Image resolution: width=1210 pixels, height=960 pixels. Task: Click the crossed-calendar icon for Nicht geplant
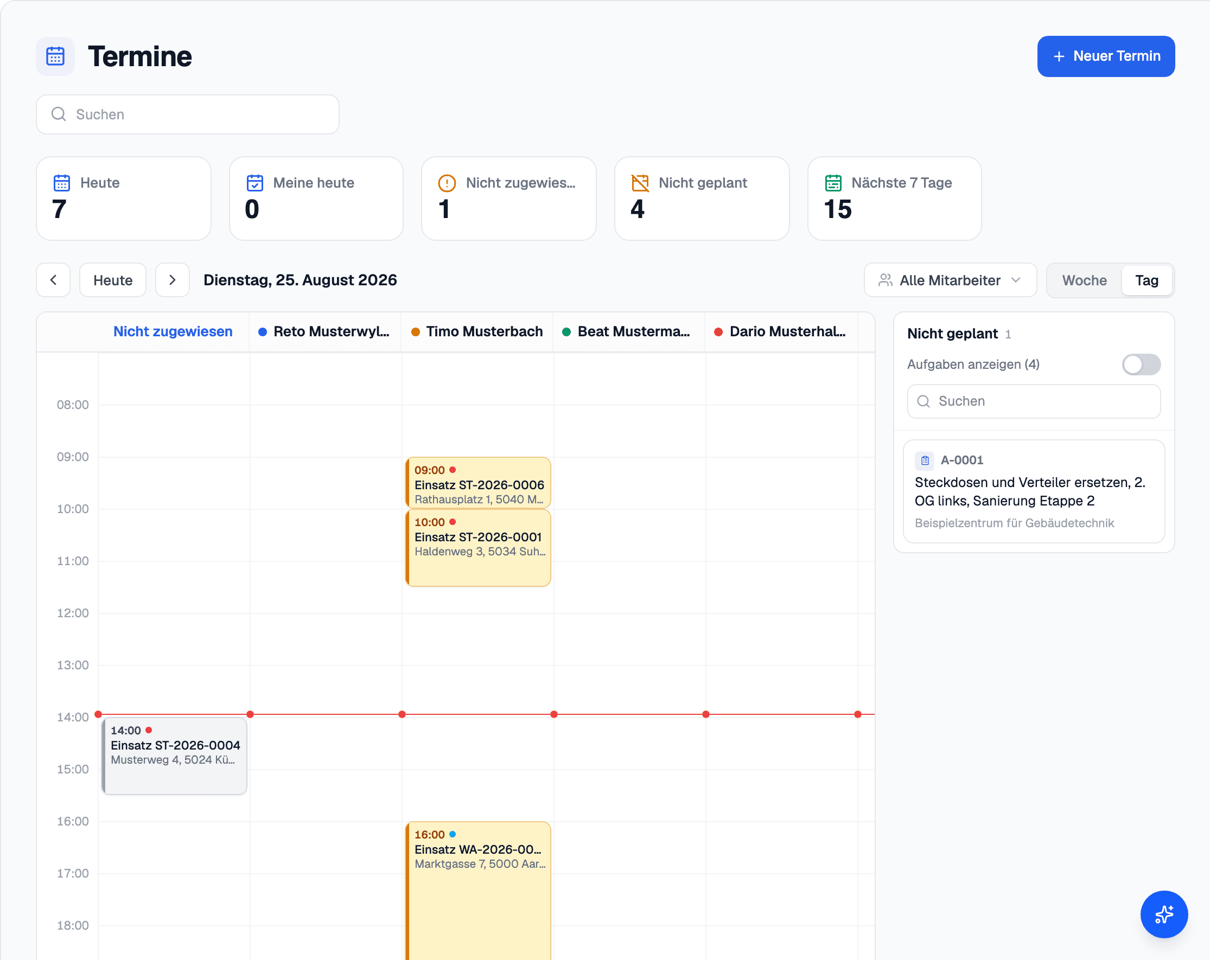(x=640, y=183)
